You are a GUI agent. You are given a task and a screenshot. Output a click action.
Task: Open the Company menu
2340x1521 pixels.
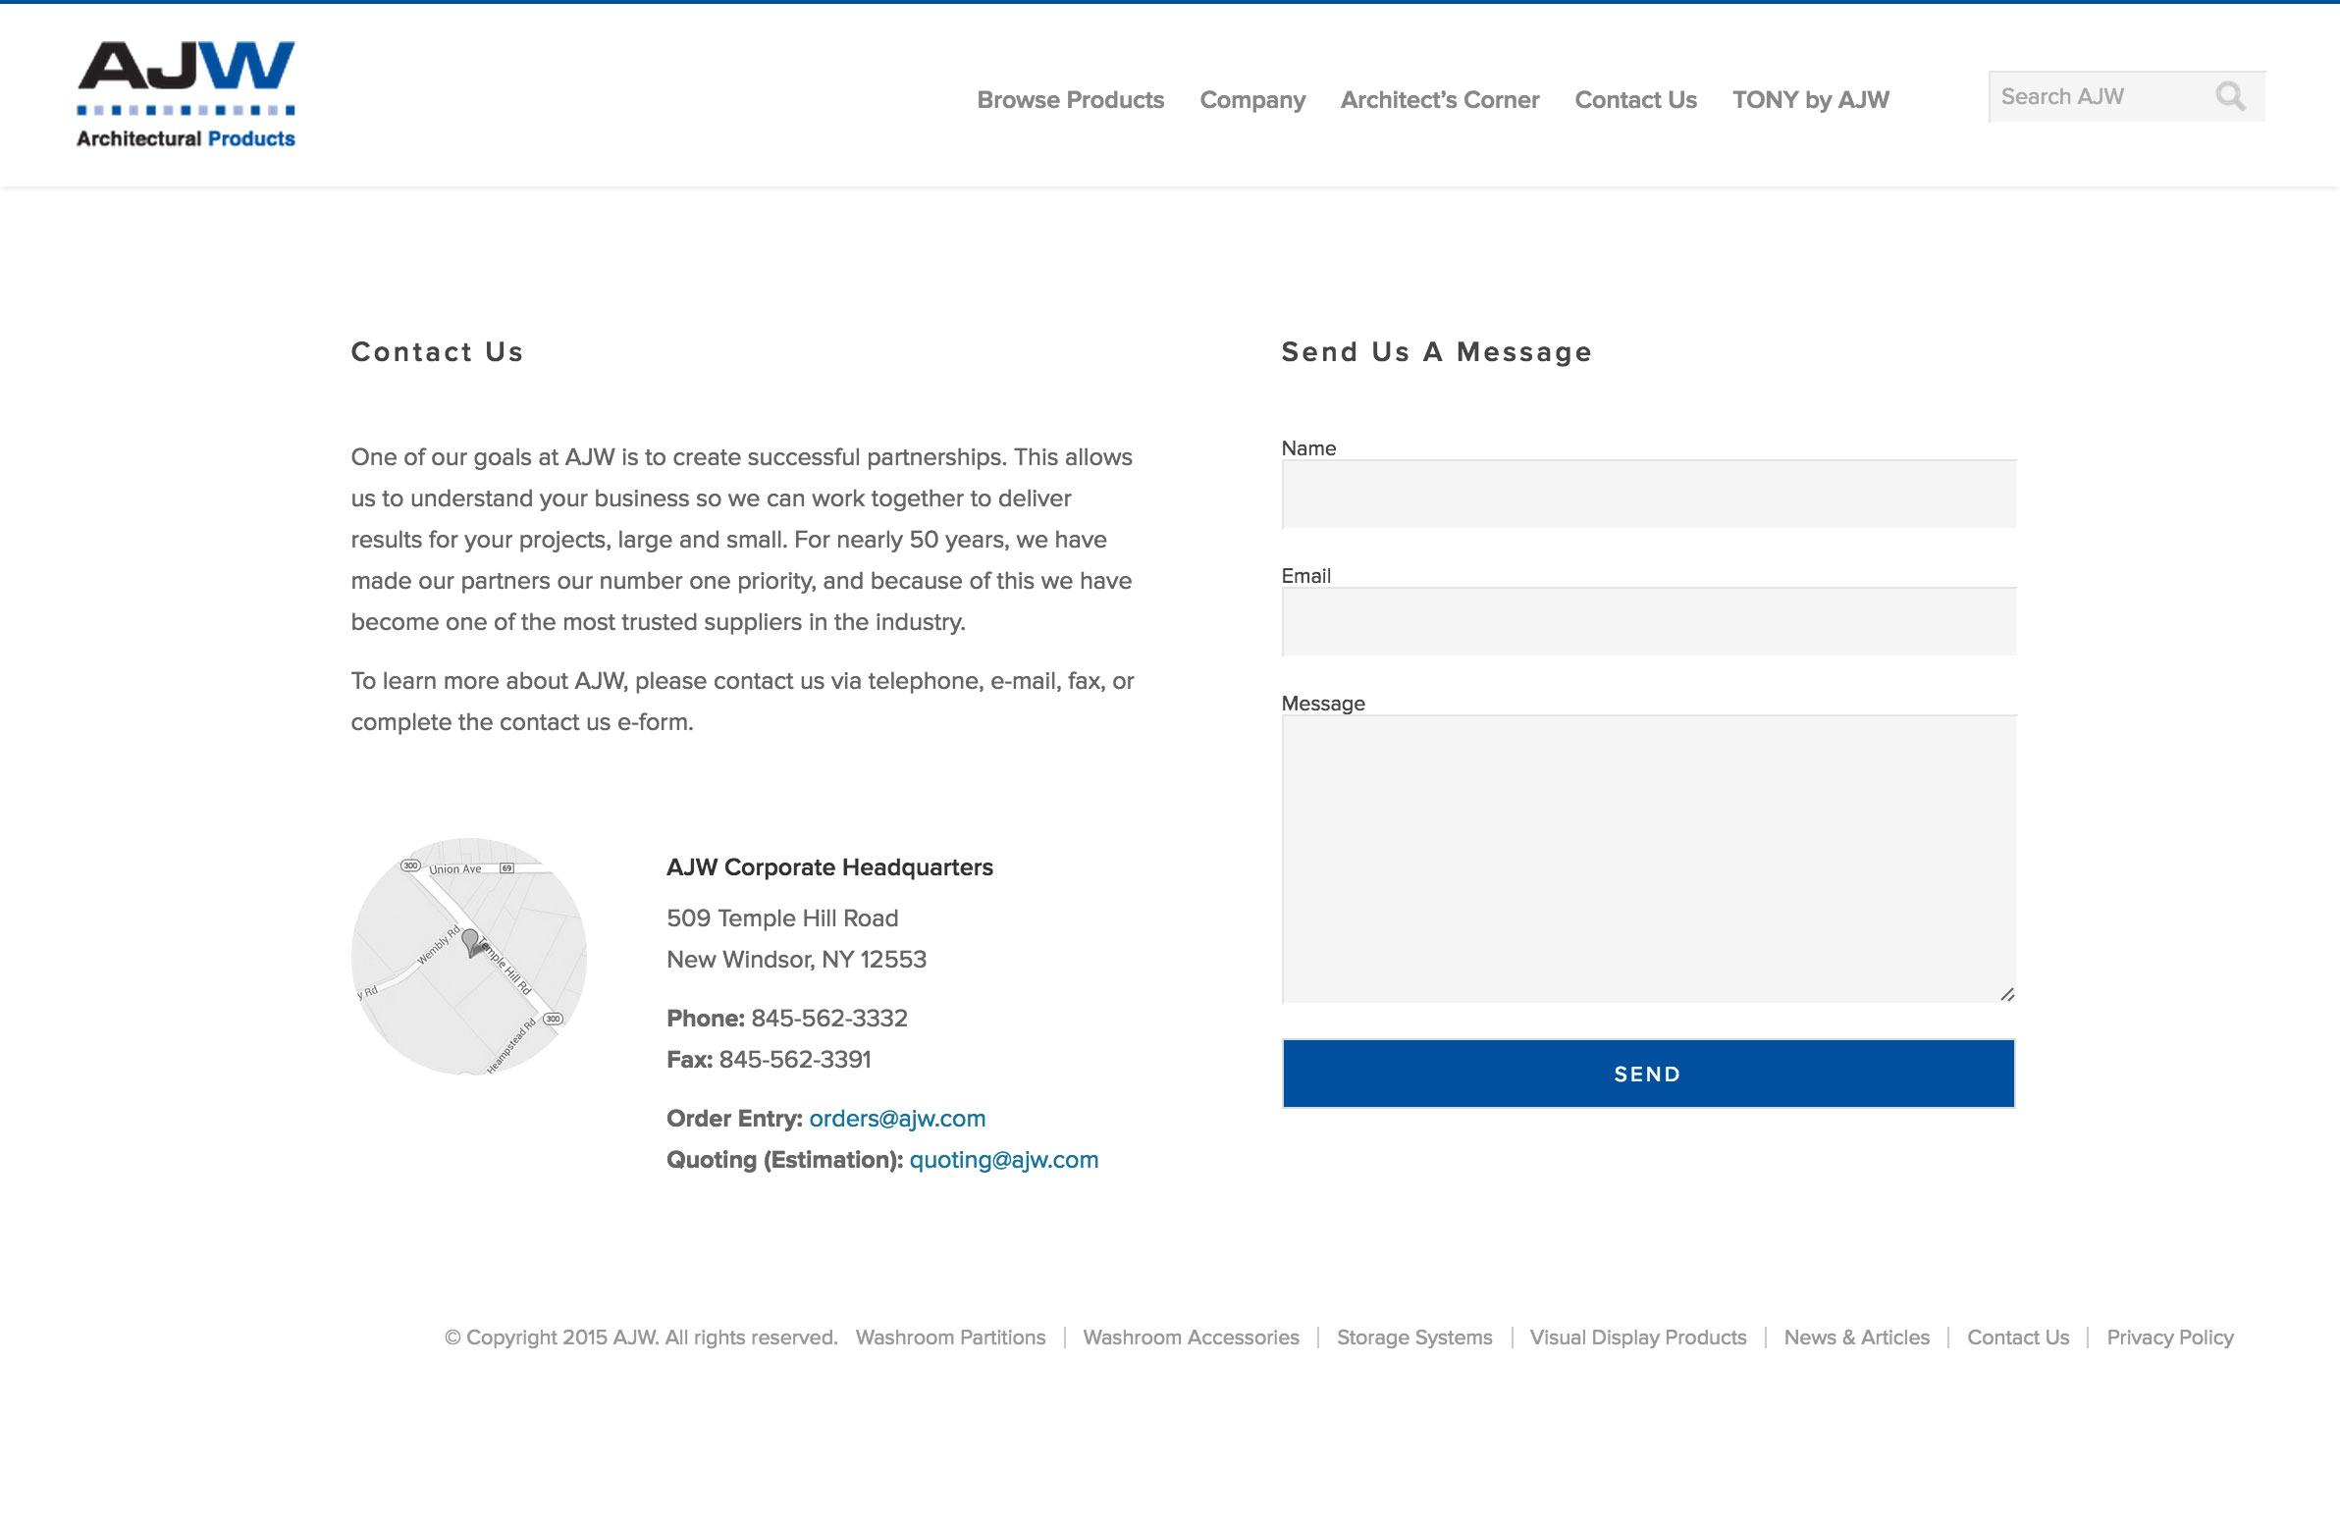point(1251,100)
